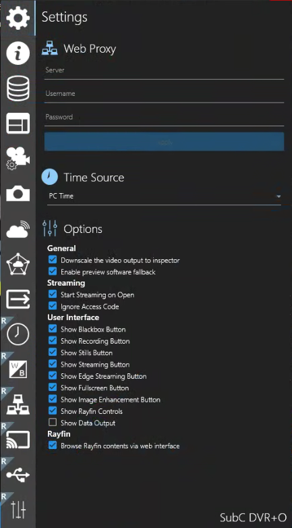Select the layout panel icon
Viewport: 292px width, 528px height.
pyautogui.click(x=18, y=124)
